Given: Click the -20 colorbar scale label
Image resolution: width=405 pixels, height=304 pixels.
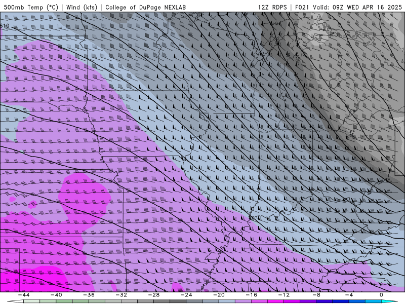Looking at the screenshot, I should pos(219,295).
